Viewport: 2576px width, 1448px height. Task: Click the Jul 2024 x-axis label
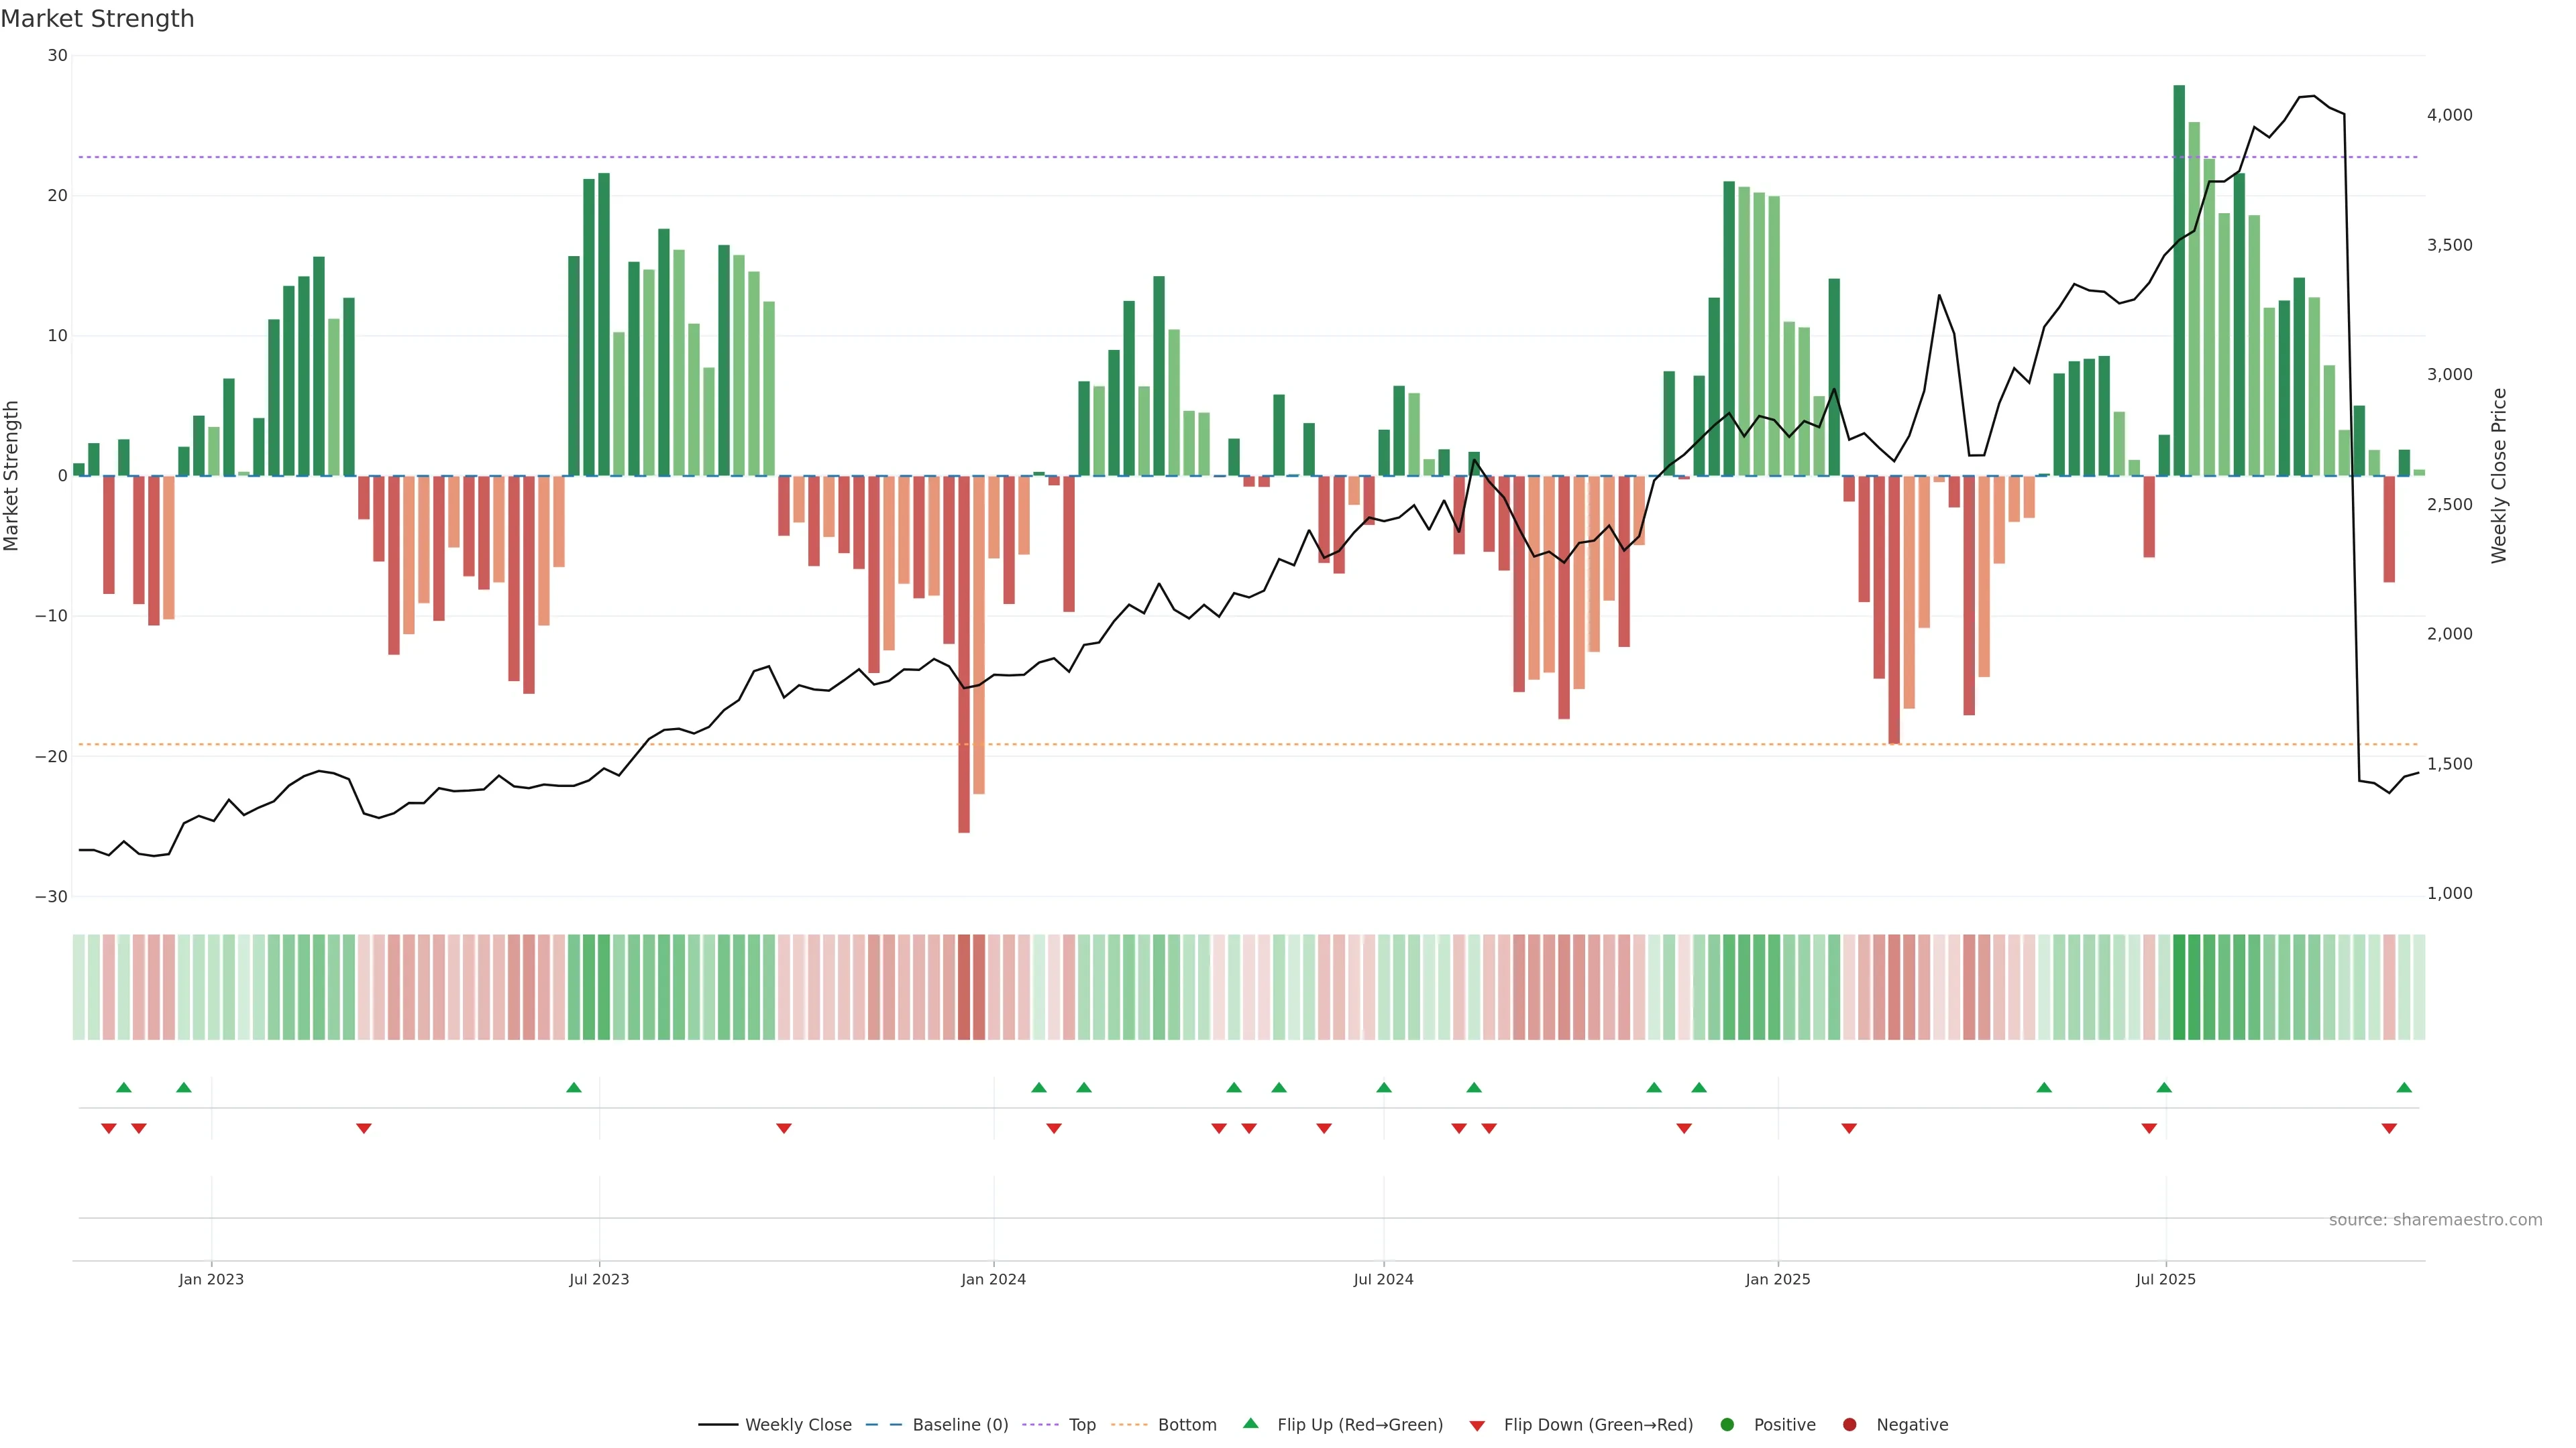[1383, 1279]
